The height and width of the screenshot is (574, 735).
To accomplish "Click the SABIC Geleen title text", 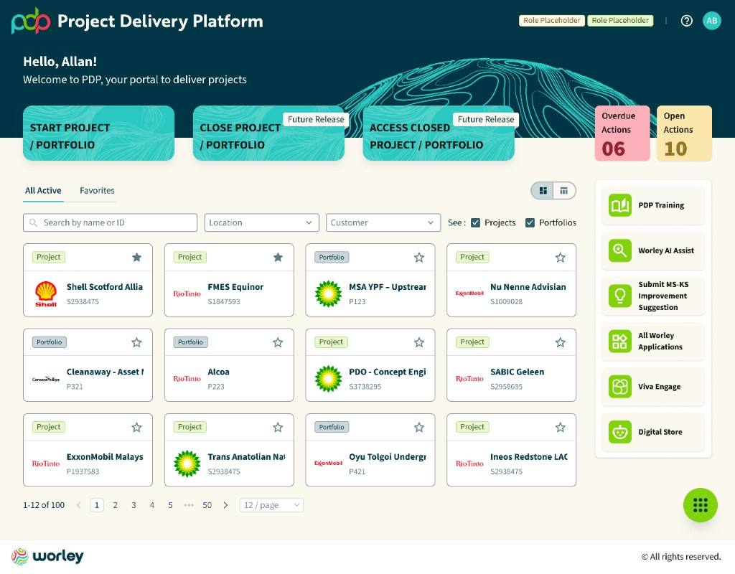I will [x=517, y=372].
